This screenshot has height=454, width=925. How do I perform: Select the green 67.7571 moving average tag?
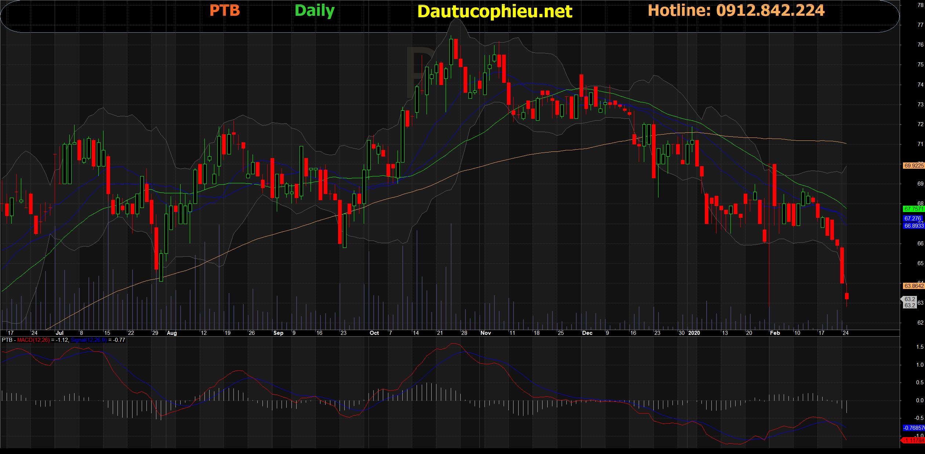914,209
